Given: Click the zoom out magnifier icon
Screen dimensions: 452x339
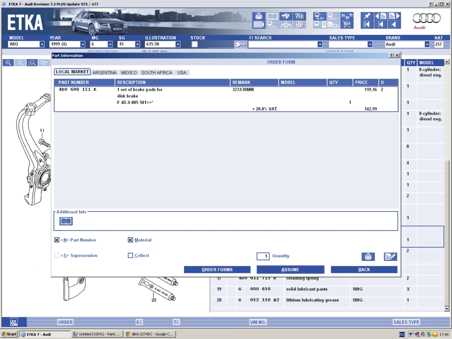Looking at the screenshot, I should 20,62.
